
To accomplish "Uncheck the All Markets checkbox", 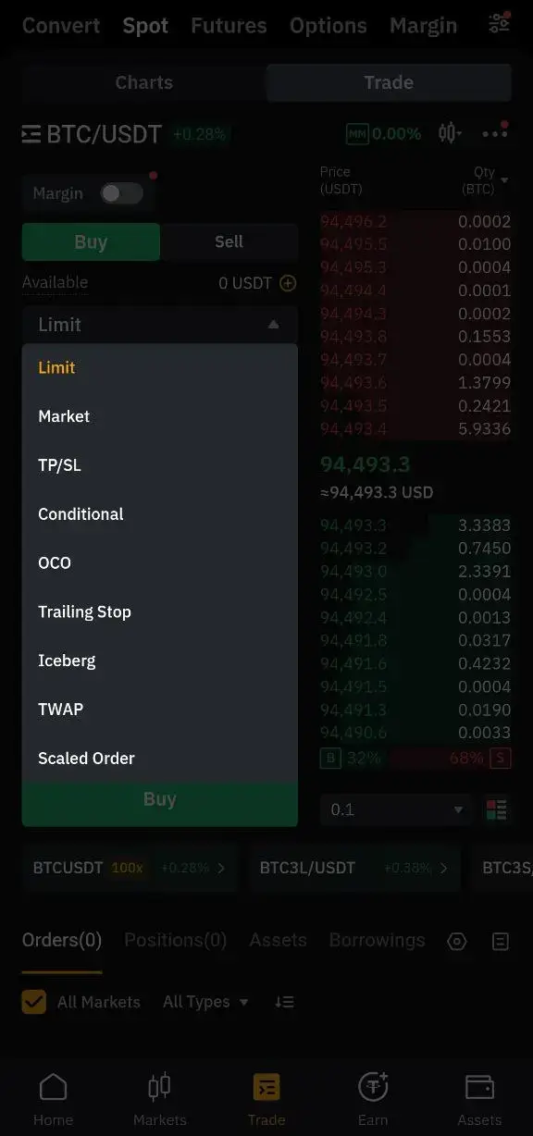I will (33, 1001).
